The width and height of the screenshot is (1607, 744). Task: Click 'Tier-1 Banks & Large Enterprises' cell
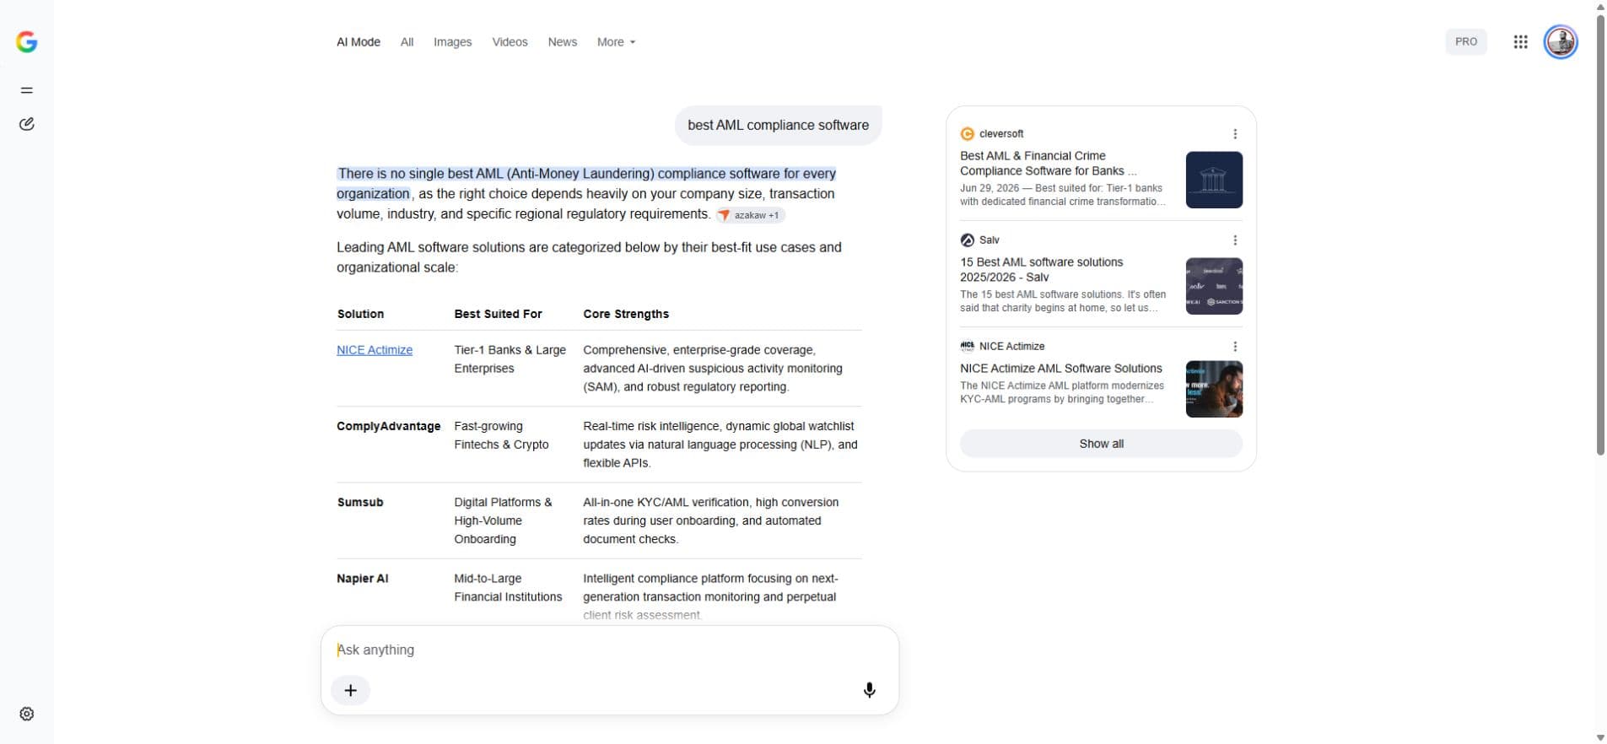click(x=510, y=359)
